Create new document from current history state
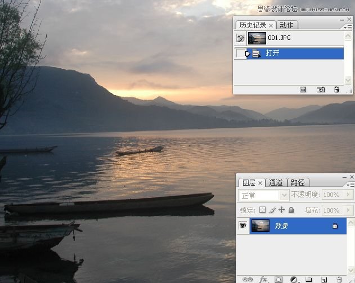355x283 pixels. click(x=303, y=89)
